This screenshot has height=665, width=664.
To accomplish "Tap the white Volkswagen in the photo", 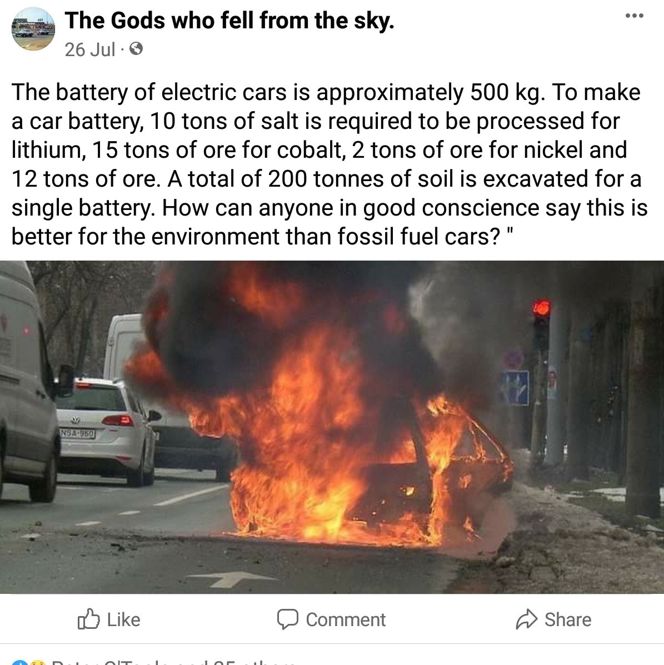I will (x=105, y=431).
